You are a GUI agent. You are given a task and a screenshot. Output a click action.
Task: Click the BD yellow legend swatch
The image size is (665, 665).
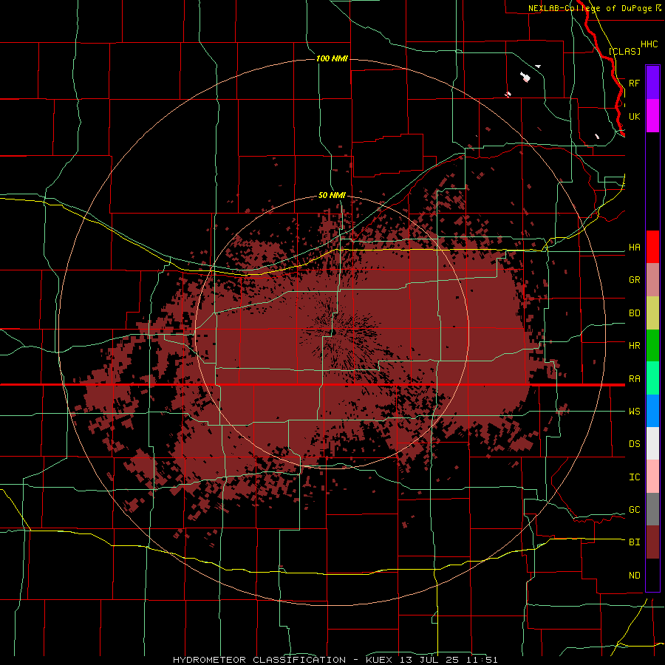point(652,313)
